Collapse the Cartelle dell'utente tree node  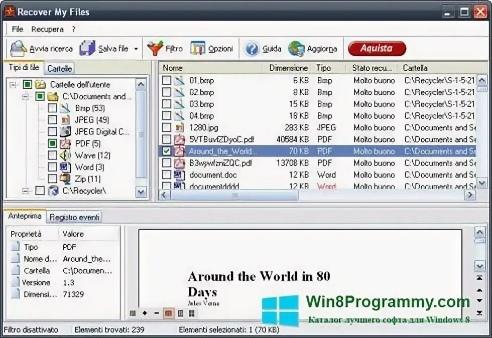13,85
